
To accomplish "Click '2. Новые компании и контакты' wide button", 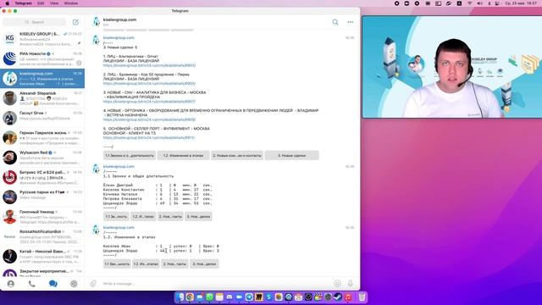I will pos(237,156).
